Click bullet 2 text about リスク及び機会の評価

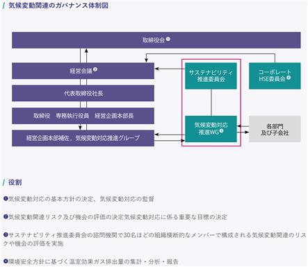tap(117, 217)
